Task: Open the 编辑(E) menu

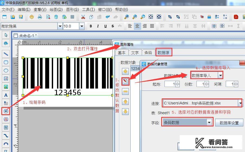Action: point(24,10)
